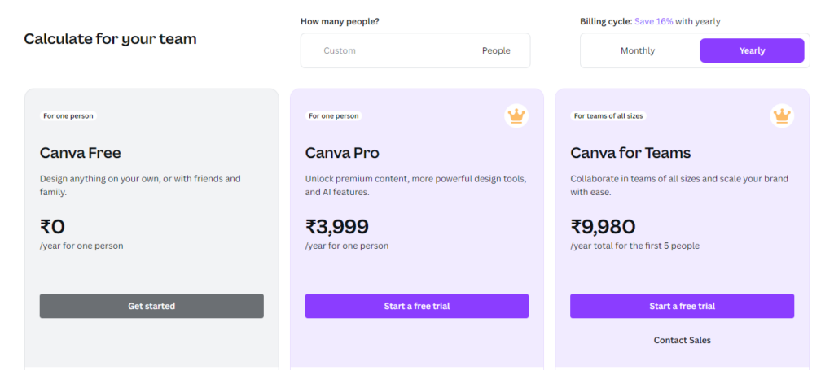
Task: Click the "For one person" badge on Canva Pro
Action: click(x=333, y=116)
